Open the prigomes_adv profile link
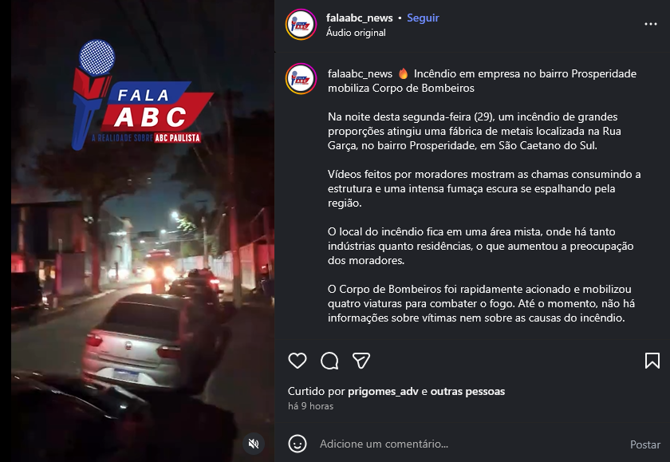This screenshot has width=670, height=462. pyautogui.click(x=384, y=391)
